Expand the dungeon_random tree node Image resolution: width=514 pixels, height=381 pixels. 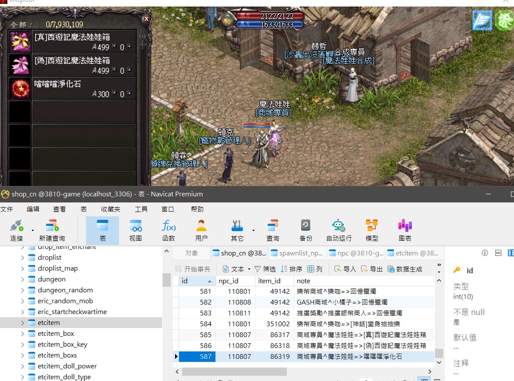22,290
